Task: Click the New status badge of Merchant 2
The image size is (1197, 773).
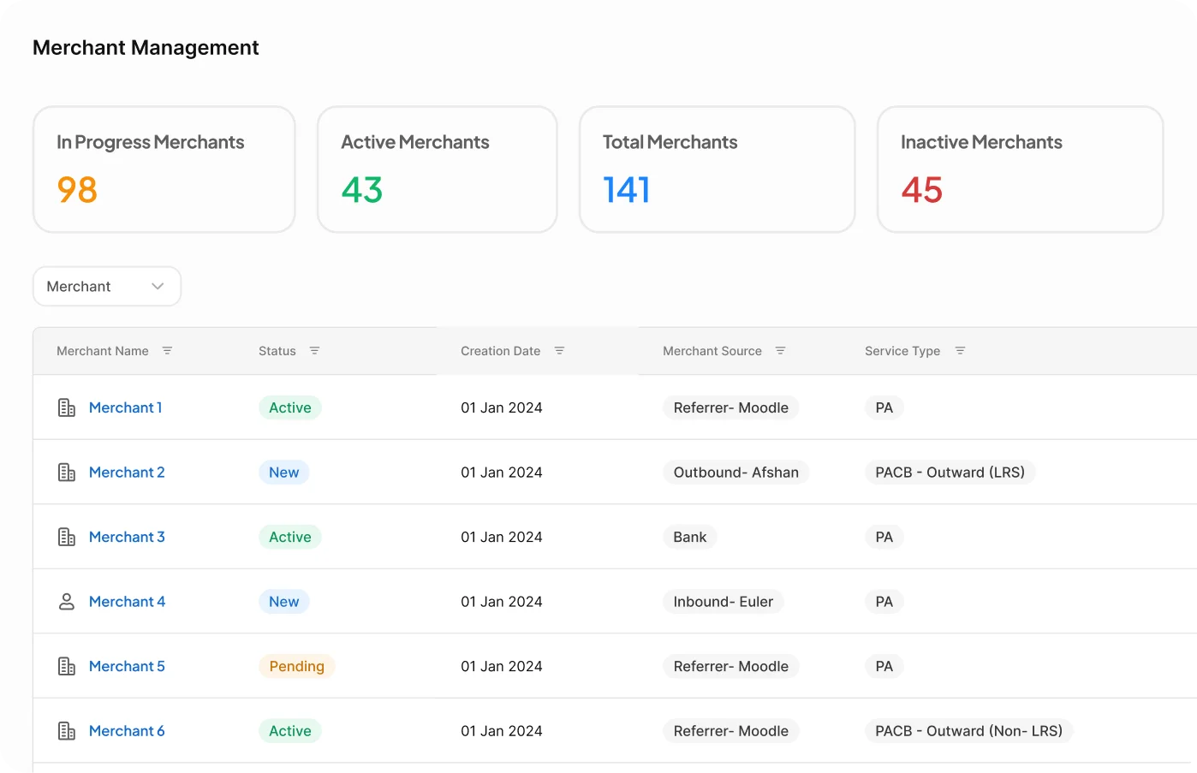Action: pos(284,473)
